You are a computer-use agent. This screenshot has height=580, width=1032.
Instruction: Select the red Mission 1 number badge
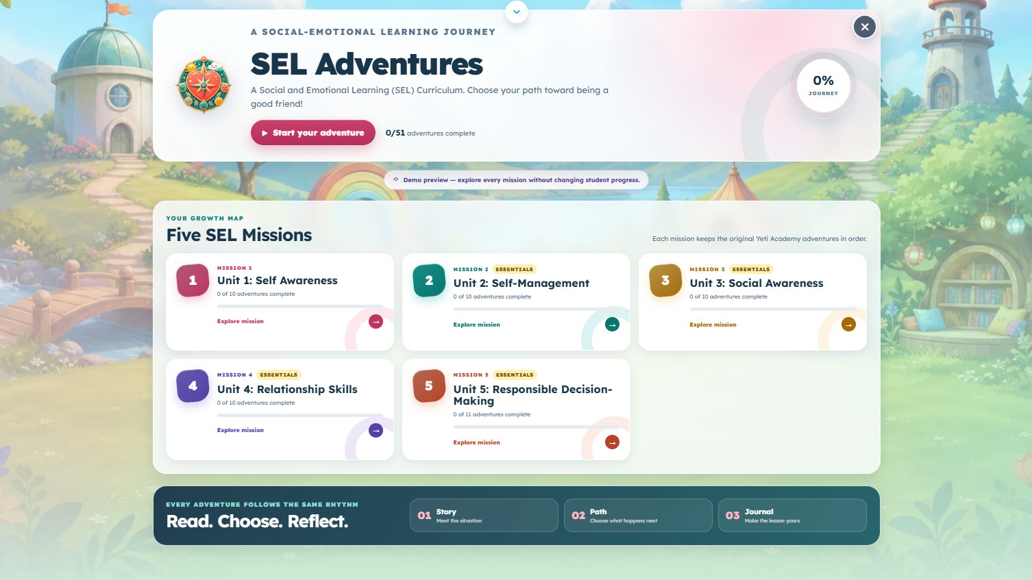[193, 280]
